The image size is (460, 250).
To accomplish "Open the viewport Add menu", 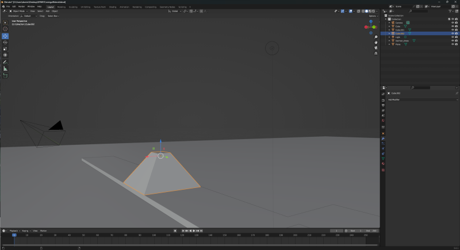I will [48, 11].
